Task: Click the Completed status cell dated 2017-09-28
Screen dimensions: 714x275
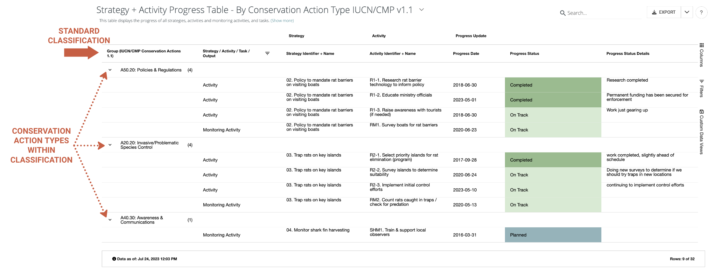Action: coord(553,160)
